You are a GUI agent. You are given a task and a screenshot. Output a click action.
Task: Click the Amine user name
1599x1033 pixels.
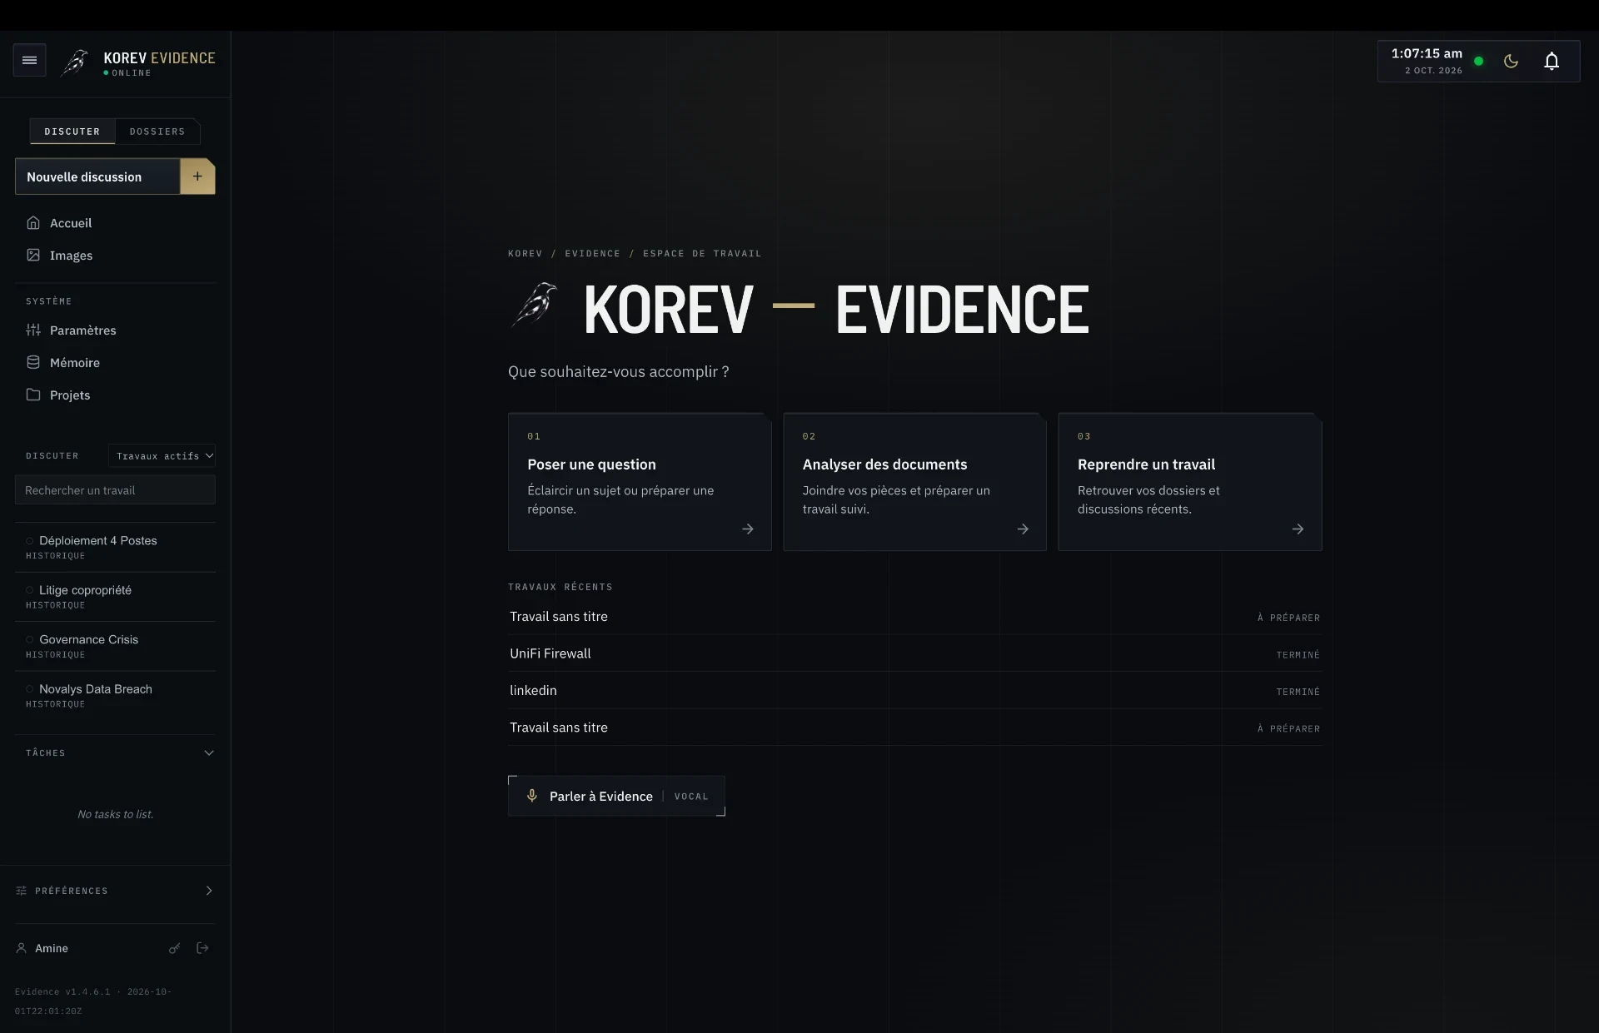(52, 948)
